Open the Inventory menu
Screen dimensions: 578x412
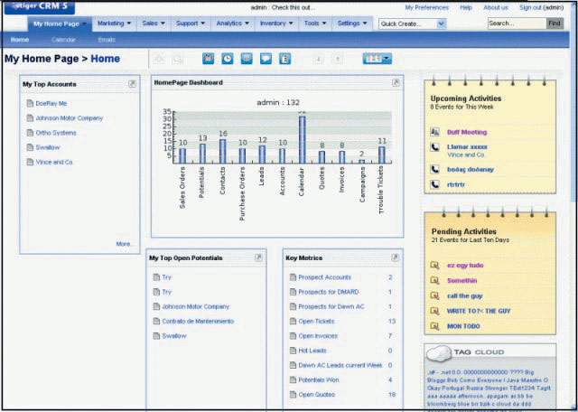(x=275, y=23)
